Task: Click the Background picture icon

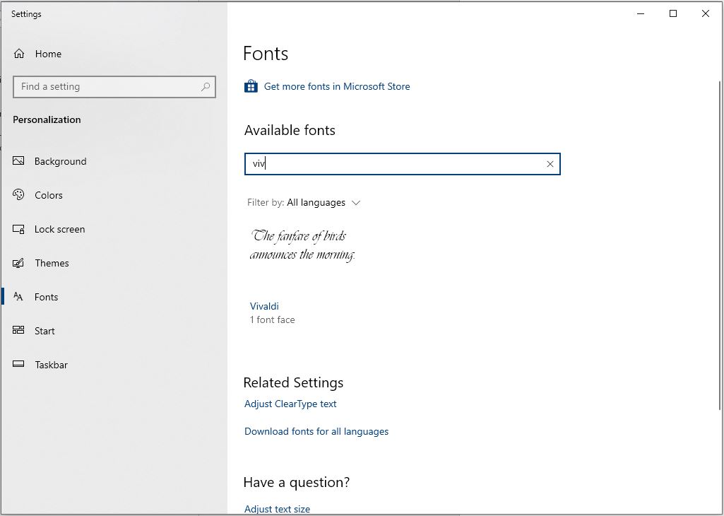Action: click(x=19, y=161)
